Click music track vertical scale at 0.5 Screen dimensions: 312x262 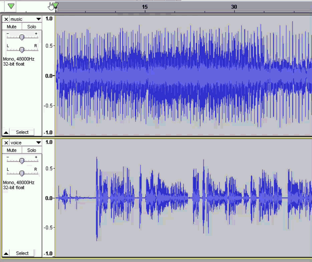click(x=49, y=46)
